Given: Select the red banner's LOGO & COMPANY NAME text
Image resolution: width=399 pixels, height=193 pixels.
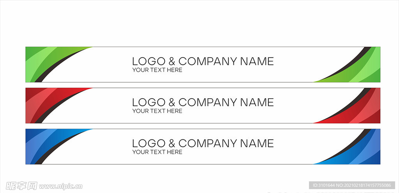Looking at the screenshot, I should [x=203, y=103].
